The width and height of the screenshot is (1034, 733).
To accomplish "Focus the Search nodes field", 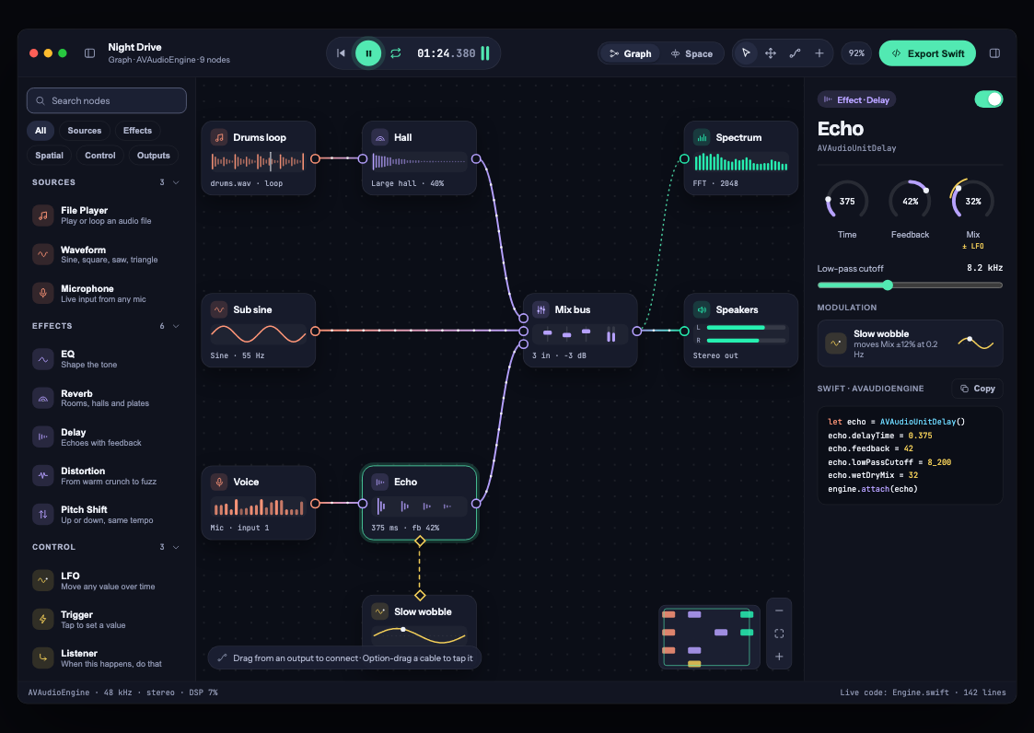I will point(106,101).
